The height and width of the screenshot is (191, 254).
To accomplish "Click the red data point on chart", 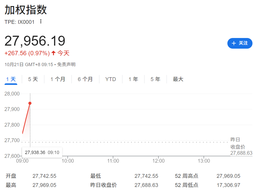I will coord(30,103).
